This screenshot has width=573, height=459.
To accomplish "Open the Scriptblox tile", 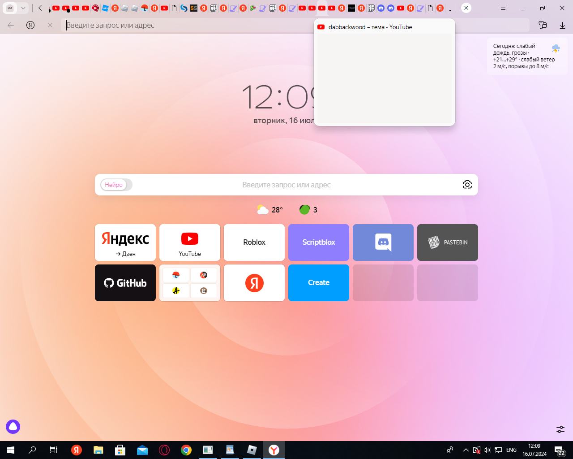I will (x=319, y=242).
